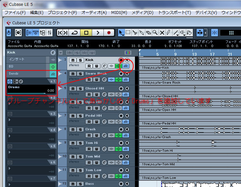Screen dimensions: 241x187
Task: Open Crash track edit channel settings
Action: (104, 135)
